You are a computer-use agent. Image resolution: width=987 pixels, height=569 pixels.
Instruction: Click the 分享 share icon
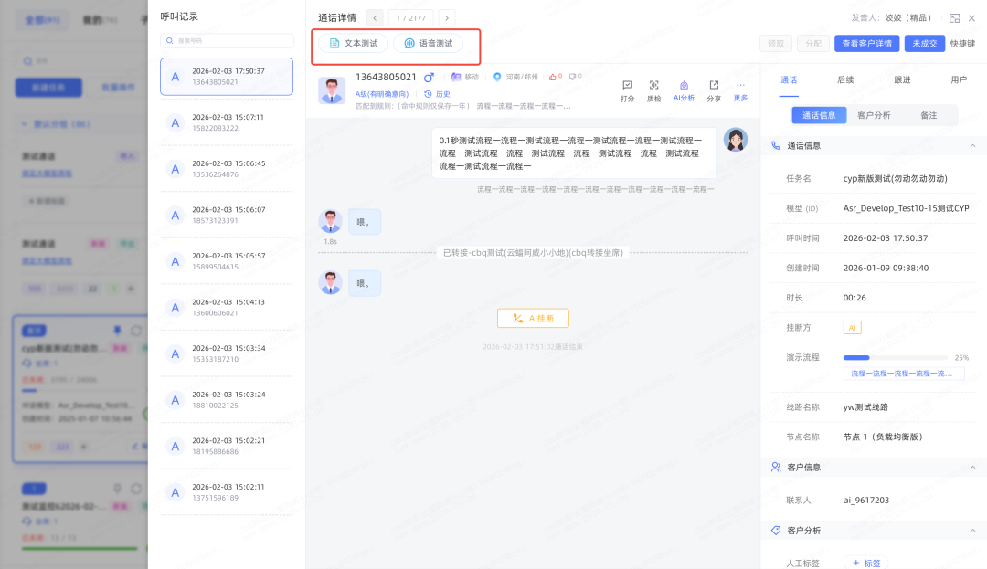point(714,85)
